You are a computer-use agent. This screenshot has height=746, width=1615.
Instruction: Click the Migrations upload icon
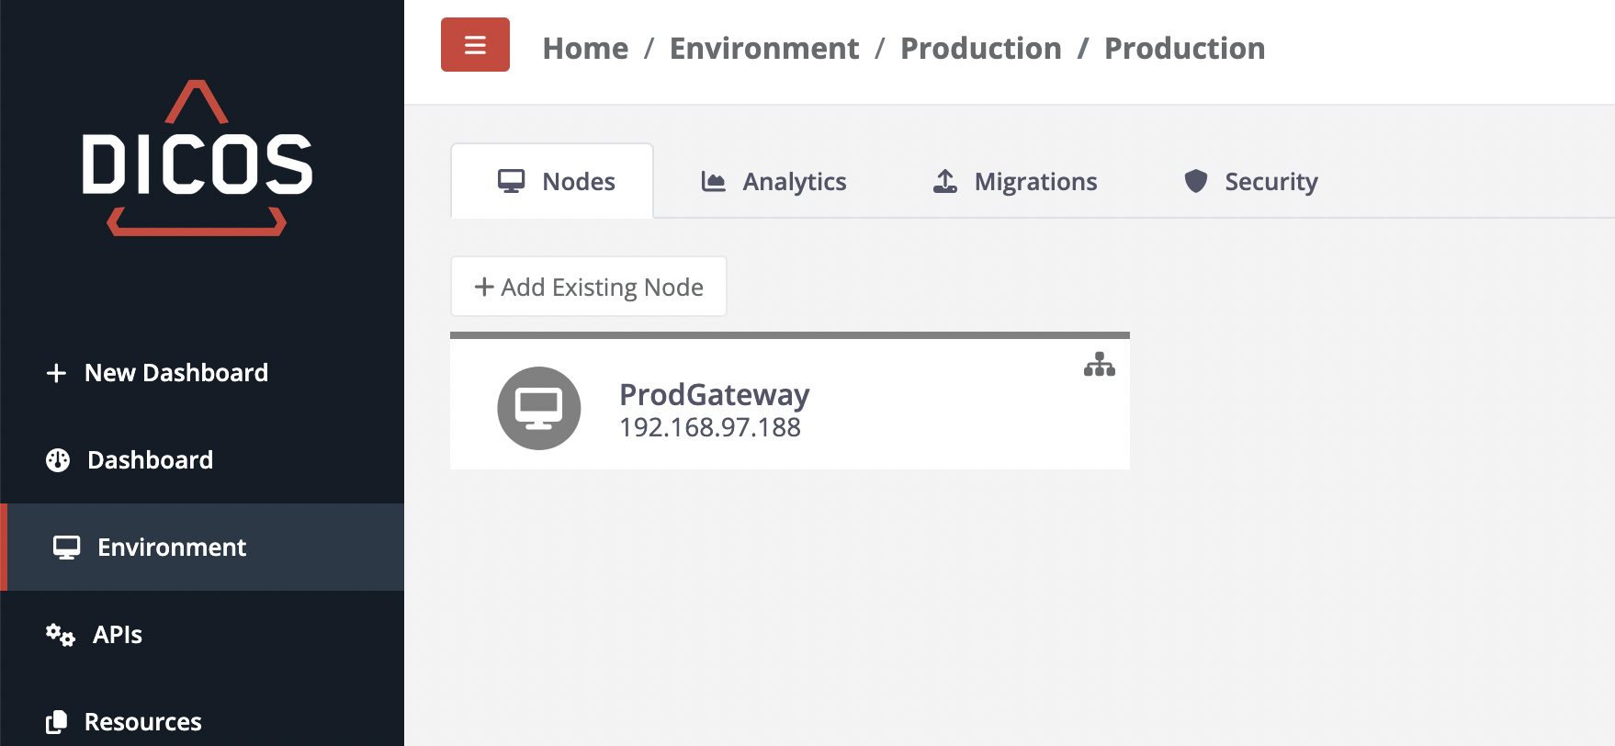coord(945,182)
